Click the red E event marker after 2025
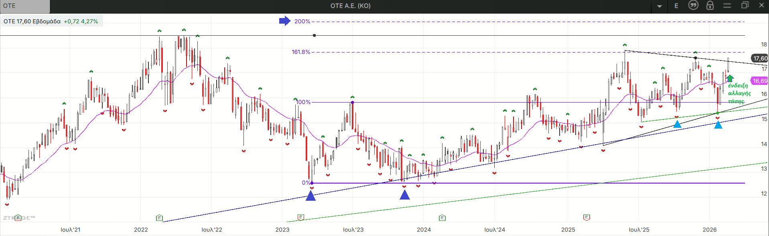The image size is (769, 236). point(586,217)
